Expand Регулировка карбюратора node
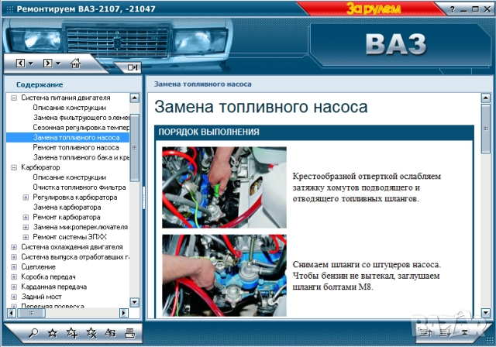Image resolution: width=496 pixels, height=347 pixels. point(26,198)
